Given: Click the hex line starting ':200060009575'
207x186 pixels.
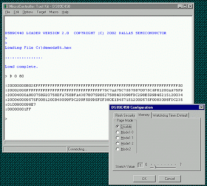Looking at the screenshot, I should click(x=94, y=100).
